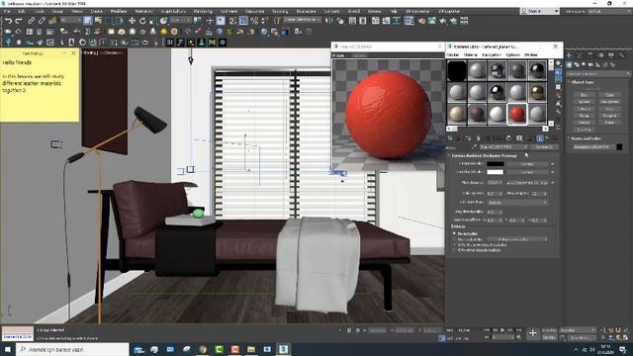Open the Time Configuration dialog

click(x=519, y=336)
